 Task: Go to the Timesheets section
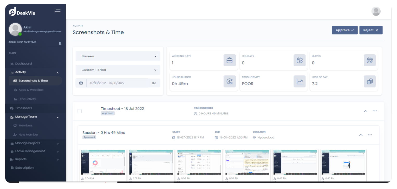point(24,108)
